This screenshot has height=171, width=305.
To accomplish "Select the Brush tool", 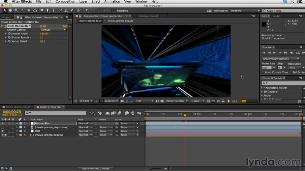I will 61,10.
